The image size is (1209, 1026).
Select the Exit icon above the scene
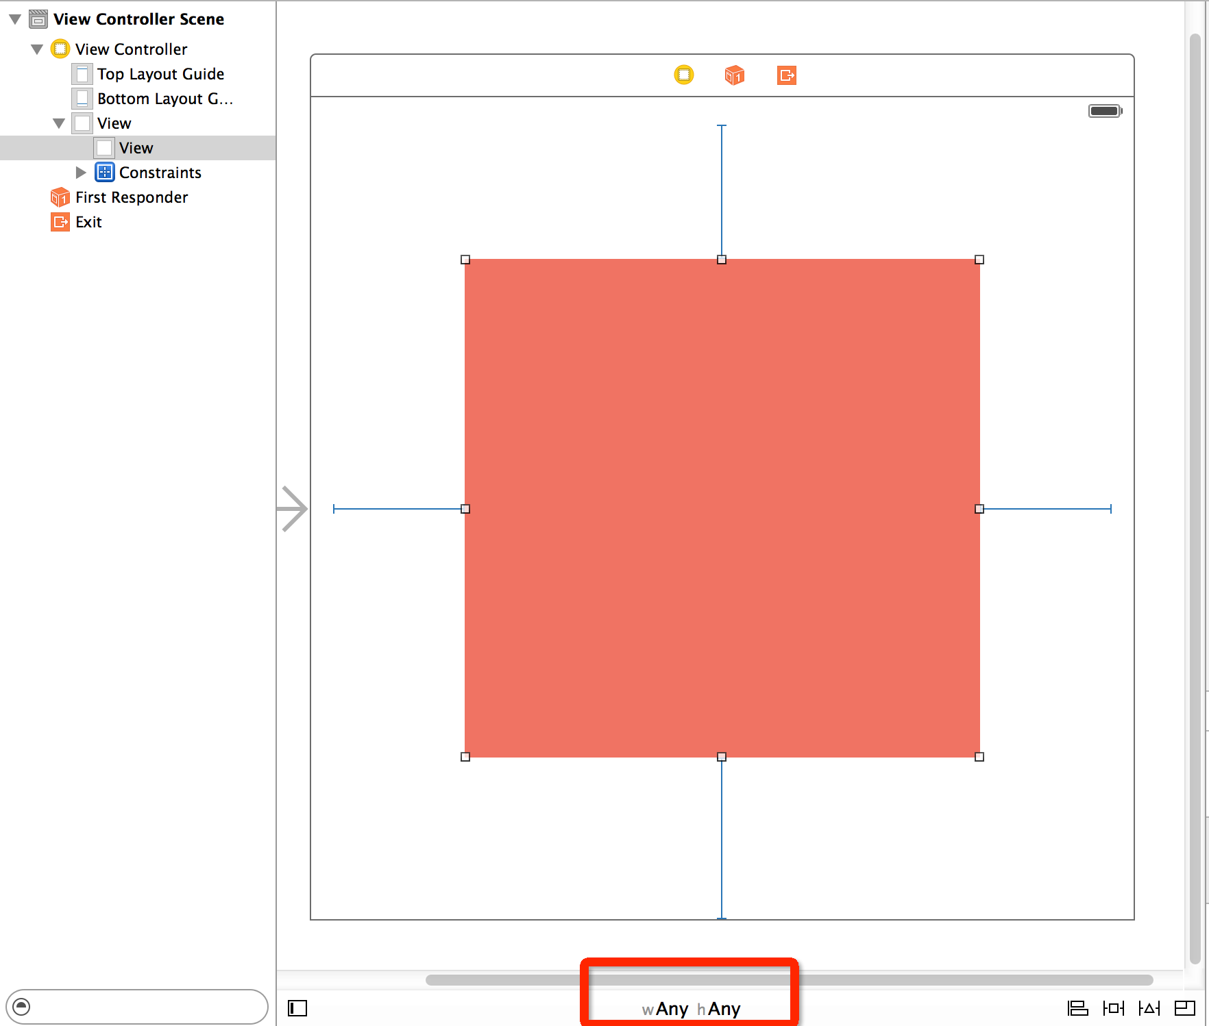coord(785,75)
